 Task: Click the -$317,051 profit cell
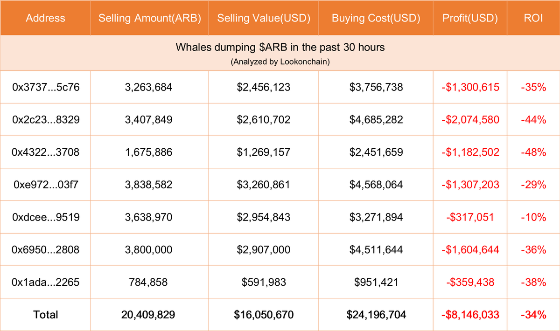(x=470, y=217)
